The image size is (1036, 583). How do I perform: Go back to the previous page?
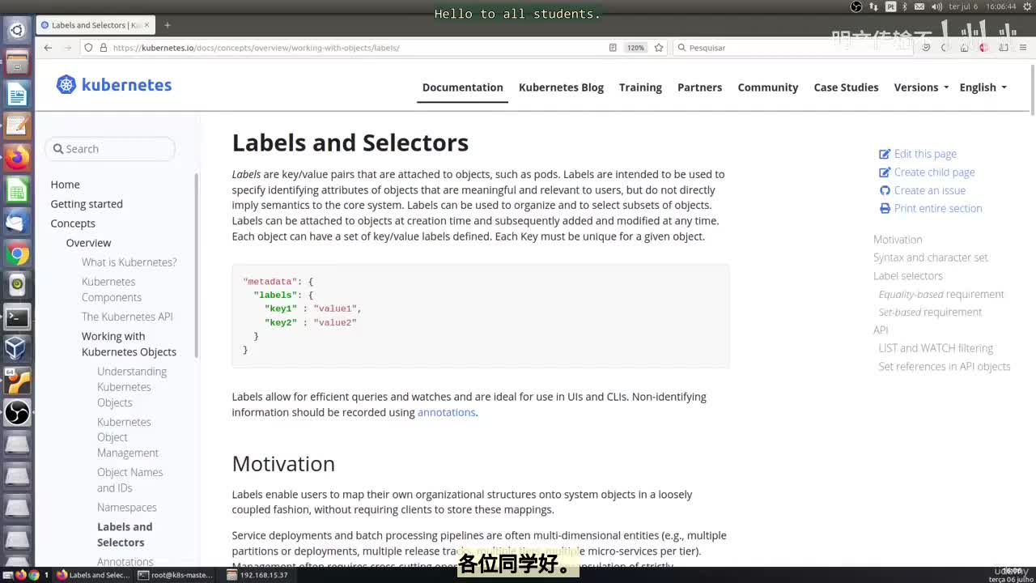[x=48, y=48]
